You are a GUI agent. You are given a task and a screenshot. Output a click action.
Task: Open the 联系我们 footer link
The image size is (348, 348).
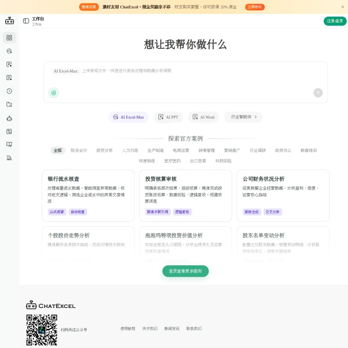point(194,329)
